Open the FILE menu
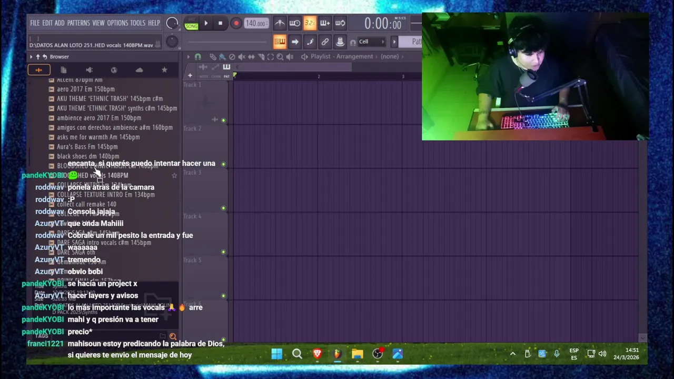This screenshot has height=379, width=674. [x=35, y=23]
